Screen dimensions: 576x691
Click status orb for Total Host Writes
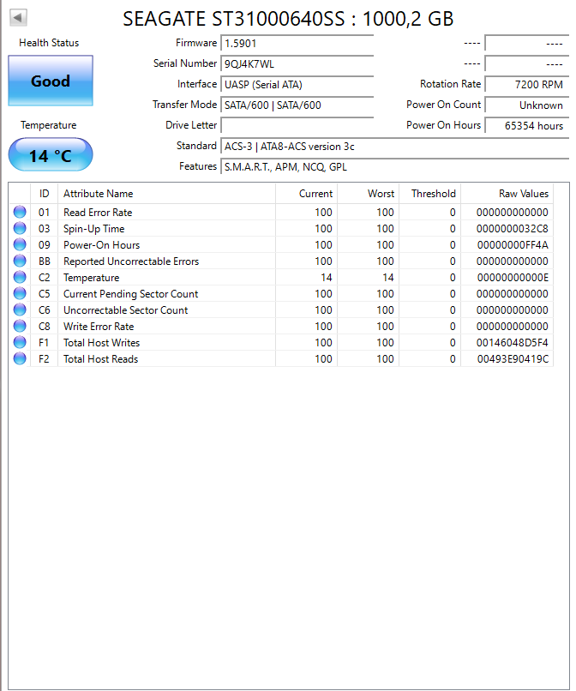tap(20, 342)
